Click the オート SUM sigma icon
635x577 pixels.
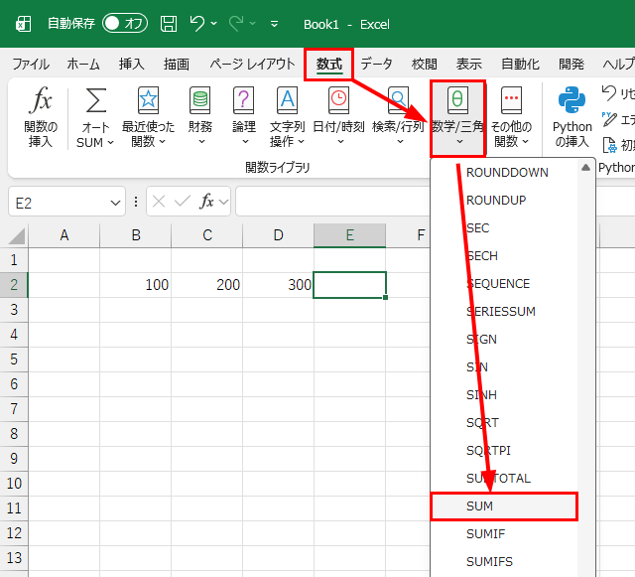tap(96, 100)
